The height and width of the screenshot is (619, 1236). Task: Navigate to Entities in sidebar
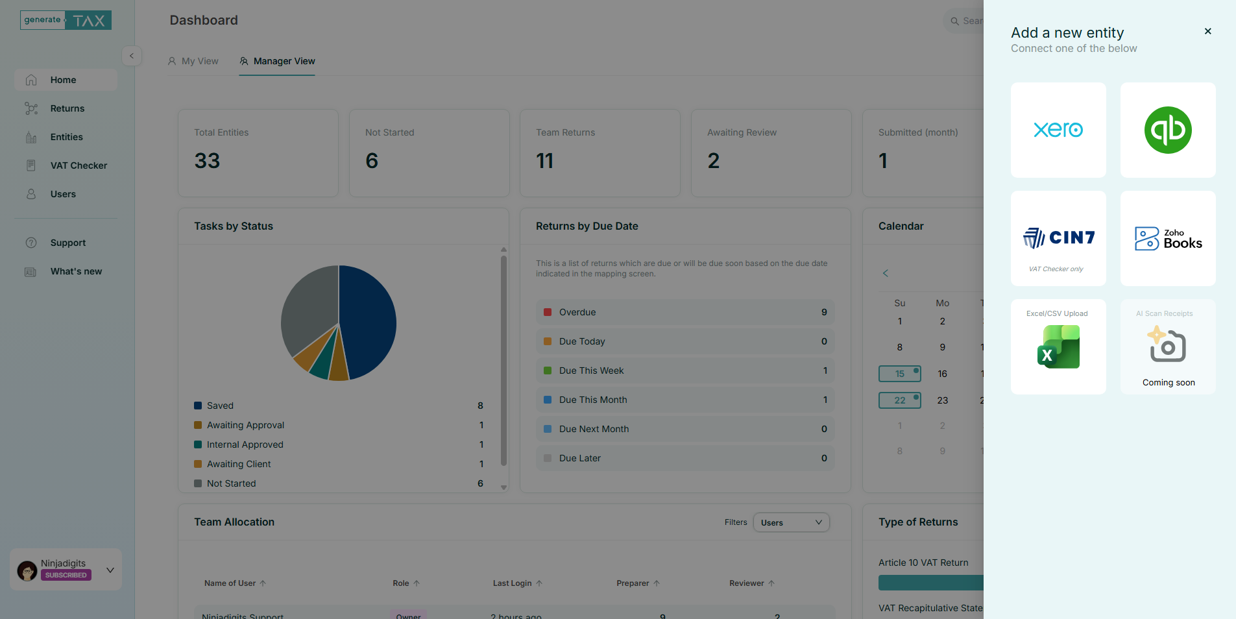67,137
